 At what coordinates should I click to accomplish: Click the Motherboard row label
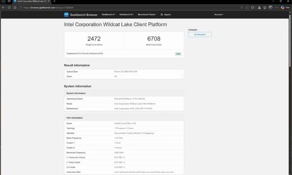point(72,109)
